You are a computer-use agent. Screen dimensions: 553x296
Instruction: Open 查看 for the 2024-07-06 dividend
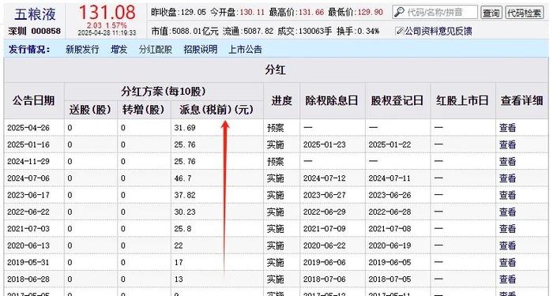click(507, 178)
